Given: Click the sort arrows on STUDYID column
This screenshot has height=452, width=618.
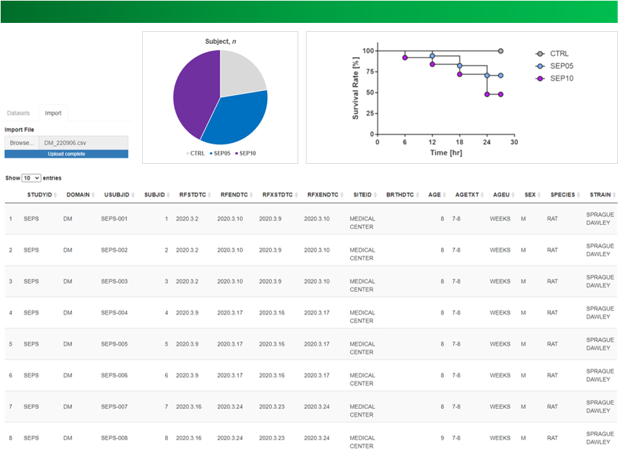Looking at the screenshot, I should [56, 195].
